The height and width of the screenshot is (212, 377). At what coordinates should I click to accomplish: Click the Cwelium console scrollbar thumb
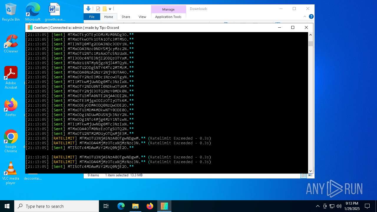(x=310, y=44)
